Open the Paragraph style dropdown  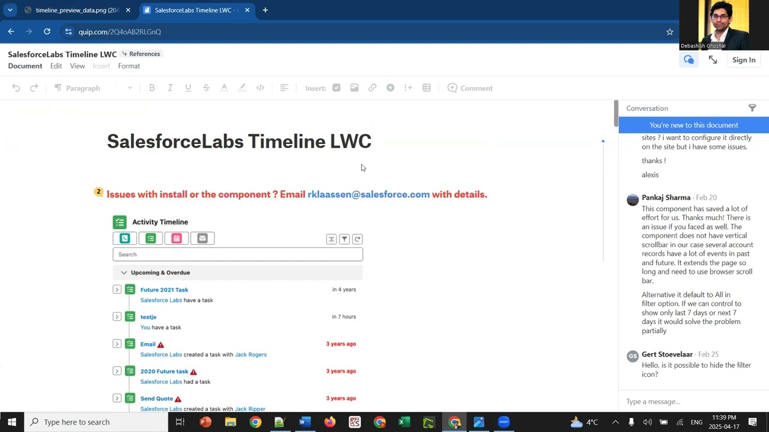click(93, 88)
